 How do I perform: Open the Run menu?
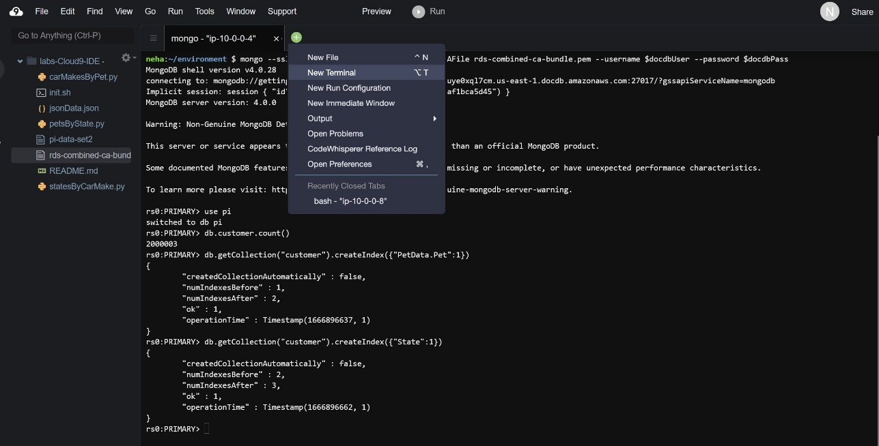click(x=175, y=11)
